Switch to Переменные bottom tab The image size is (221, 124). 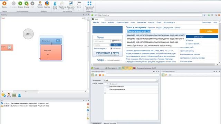click(96, 123)
